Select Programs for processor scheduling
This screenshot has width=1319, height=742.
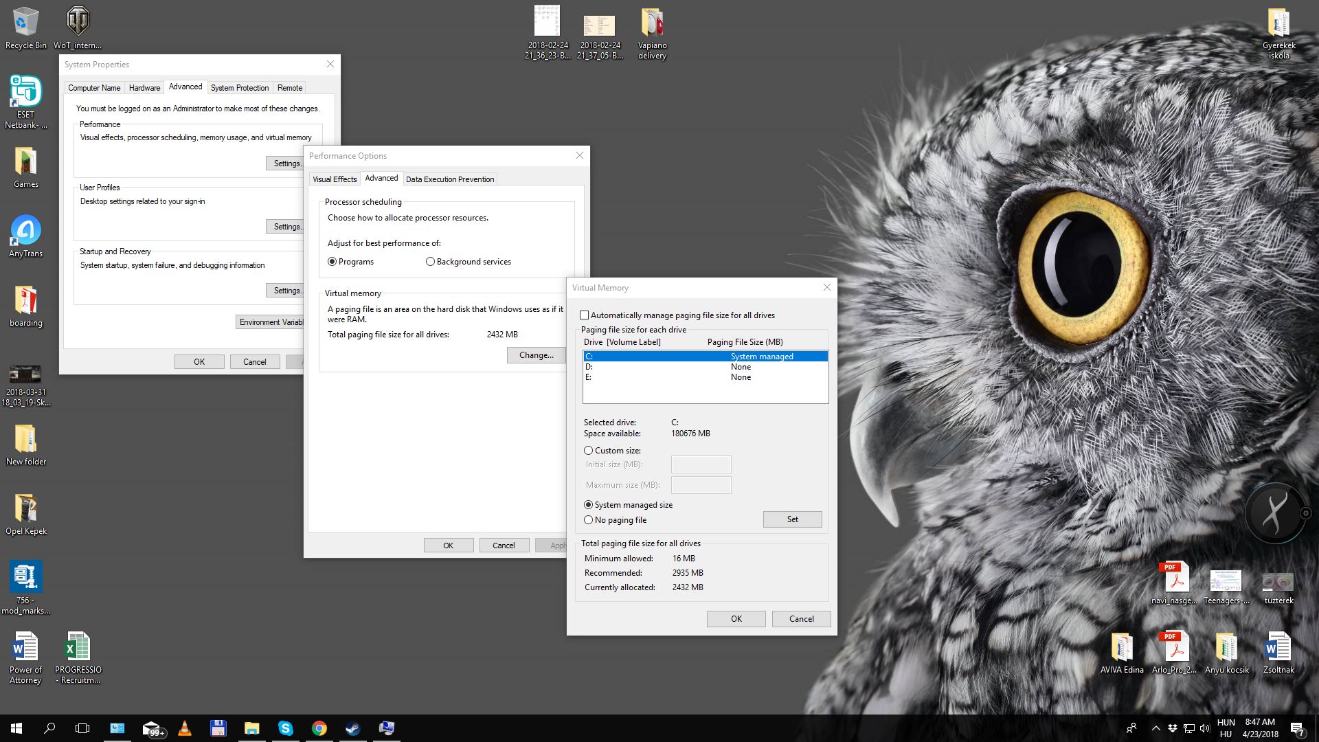[x=332, y=262]
